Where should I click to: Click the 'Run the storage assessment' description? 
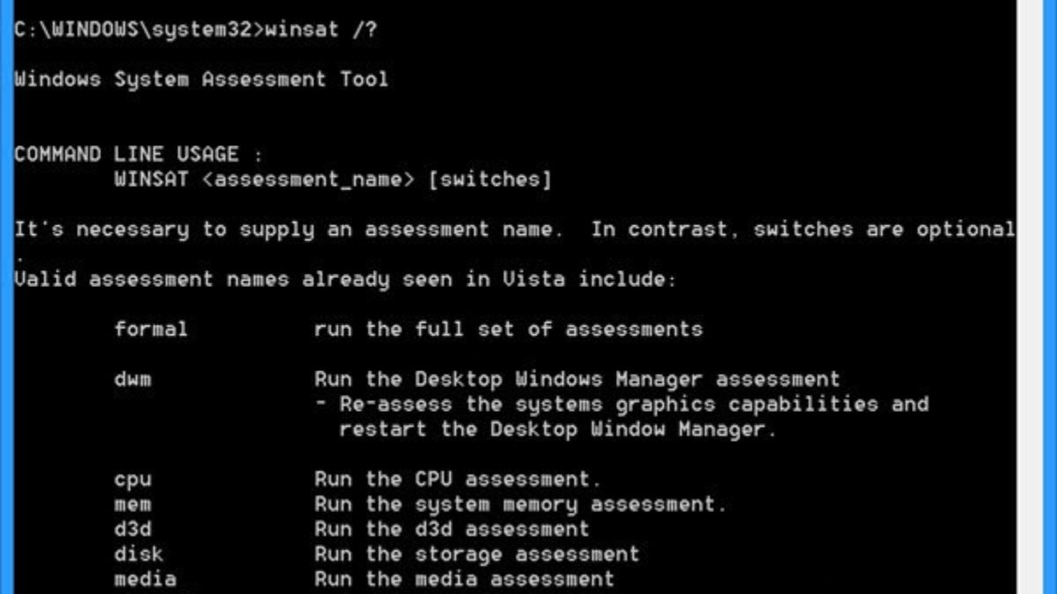tap(477, 554)
